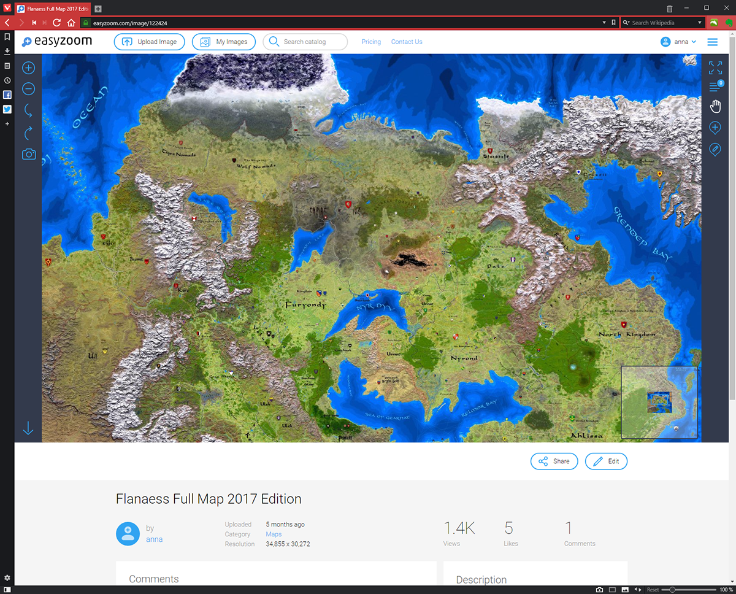Open the pin editing tool
Viewport: 736px width, 594px height.
[715, 149]
